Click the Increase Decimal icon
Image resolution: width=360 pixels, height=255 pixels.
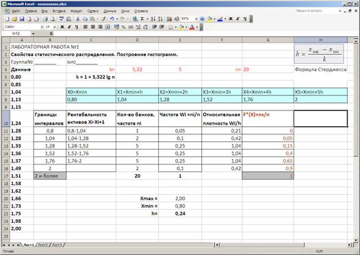click(138, 27)
